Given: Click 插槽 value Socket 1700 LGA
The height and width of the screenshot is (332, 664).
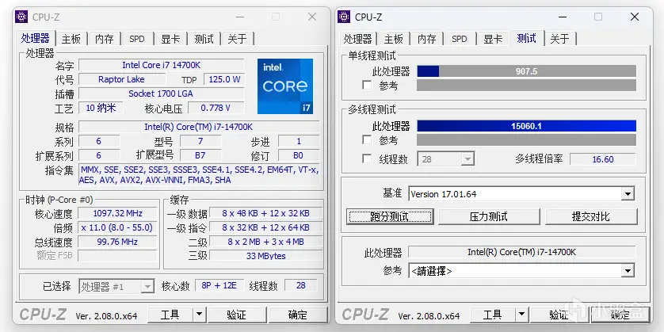Looking at the screenshot, I should pos(162,93).
